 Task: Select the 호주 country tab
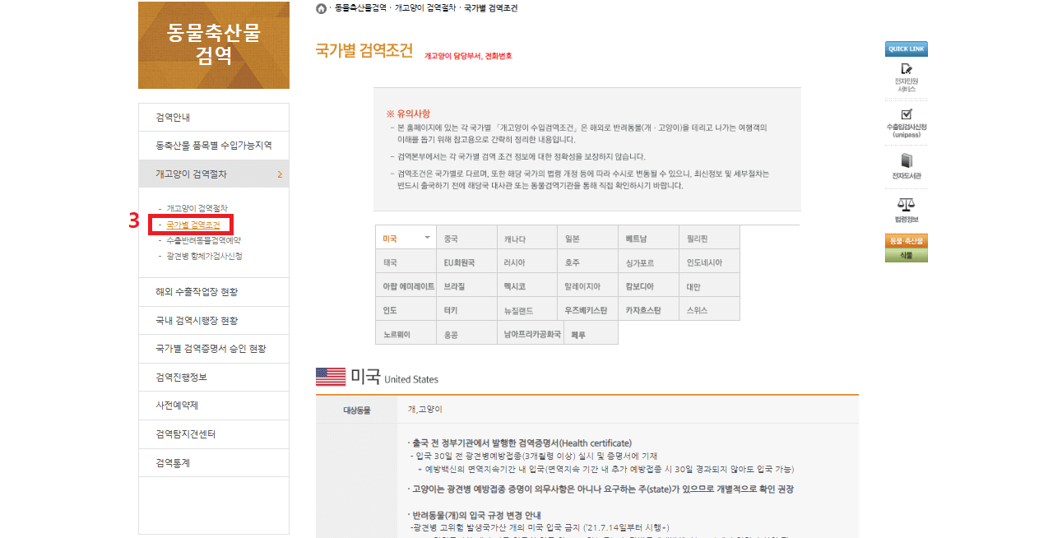coord(587,262)
